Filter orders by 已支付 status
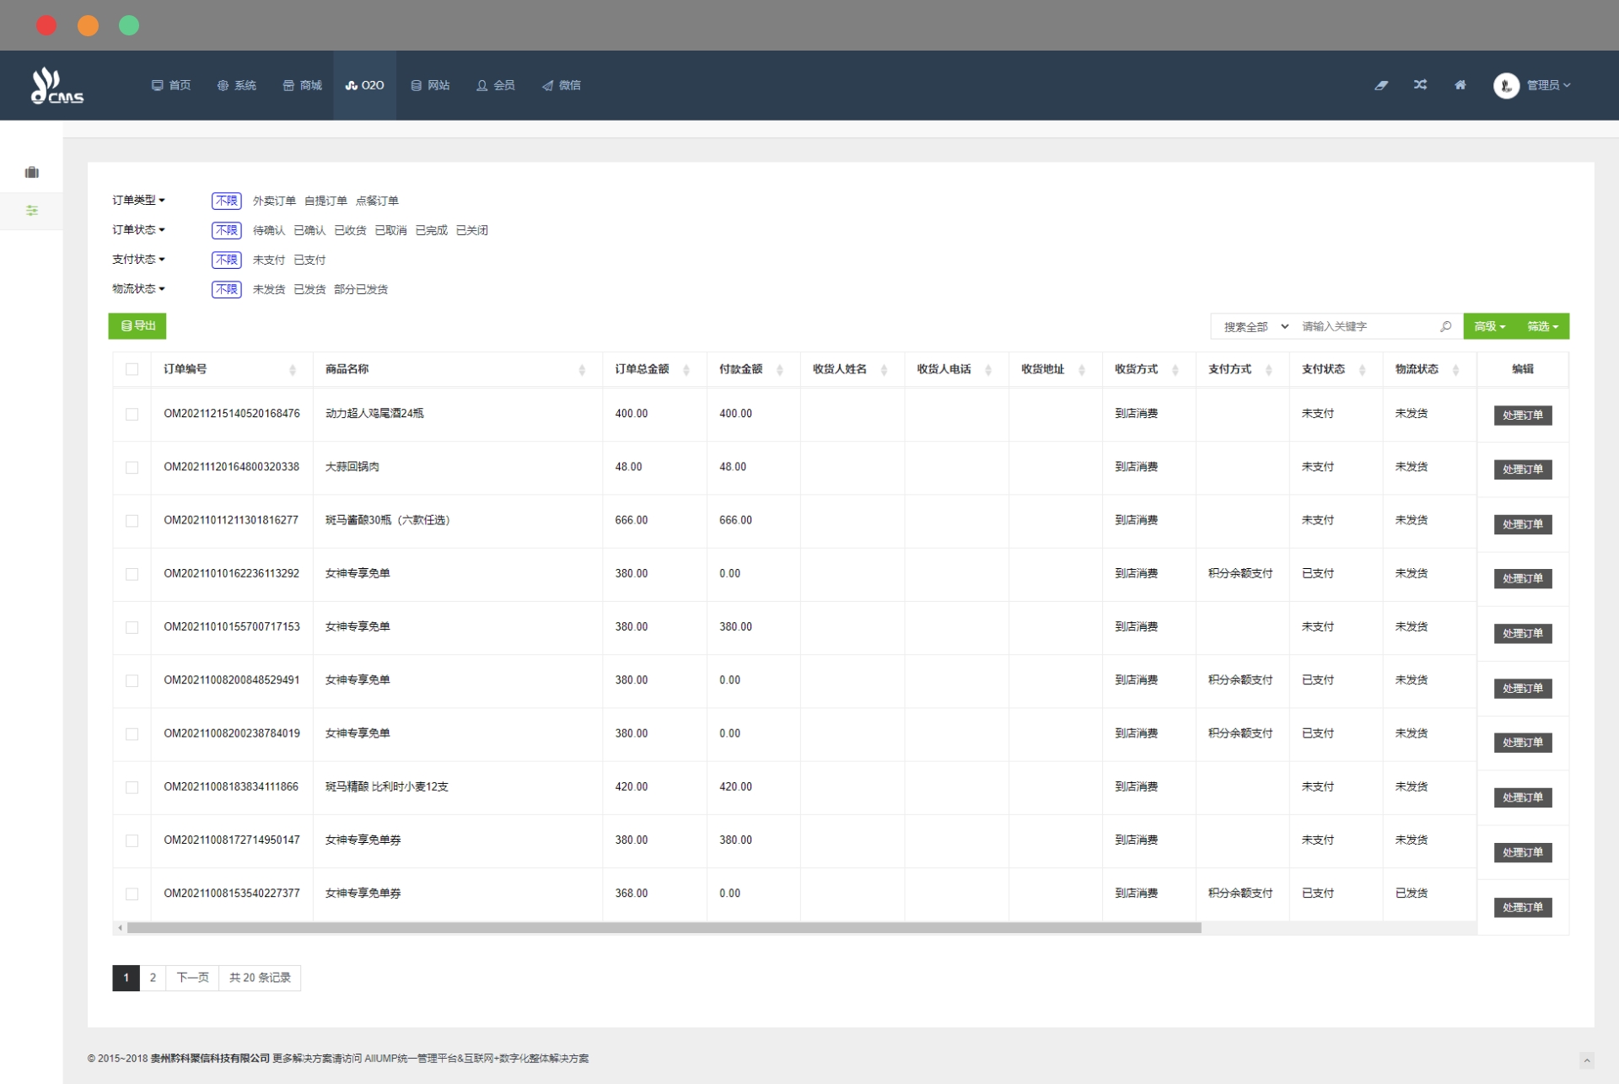The height and width of the screenshot is (1084, 1619). click(x=309, y=260)
